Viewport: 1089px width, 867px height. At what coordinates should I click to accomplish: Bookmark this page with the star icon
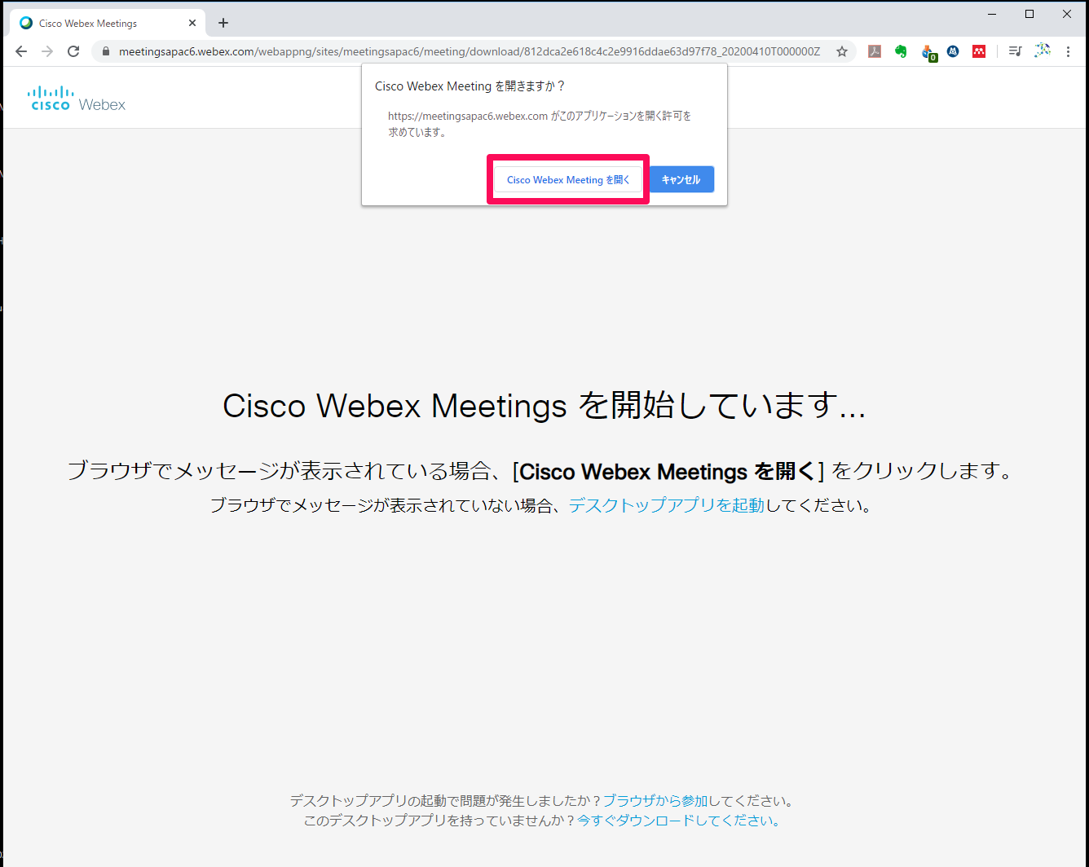pyautogui.click(x=842, y=51)
